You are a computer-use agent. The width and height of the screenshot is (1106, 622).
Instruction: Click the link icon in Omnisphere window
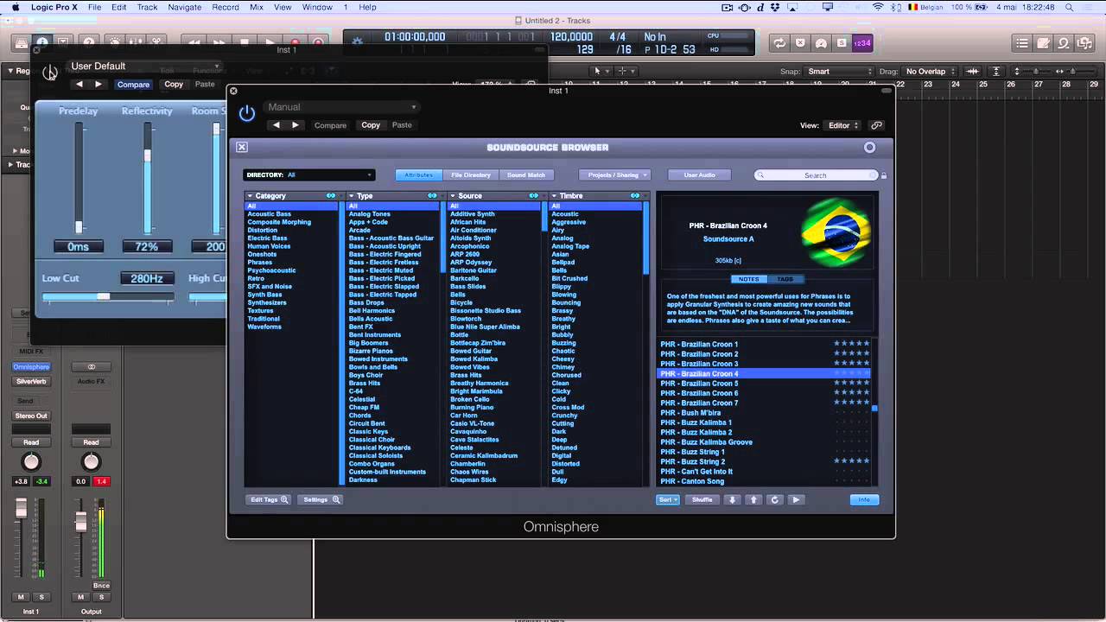(x=876, y=125)
